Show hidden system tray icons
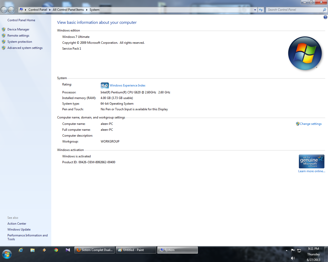The image size is (328, 262). click(x=286, y=250)
